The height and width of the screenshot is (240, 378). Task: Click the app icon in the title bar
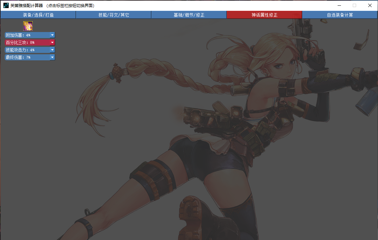(x=6, y=5)
